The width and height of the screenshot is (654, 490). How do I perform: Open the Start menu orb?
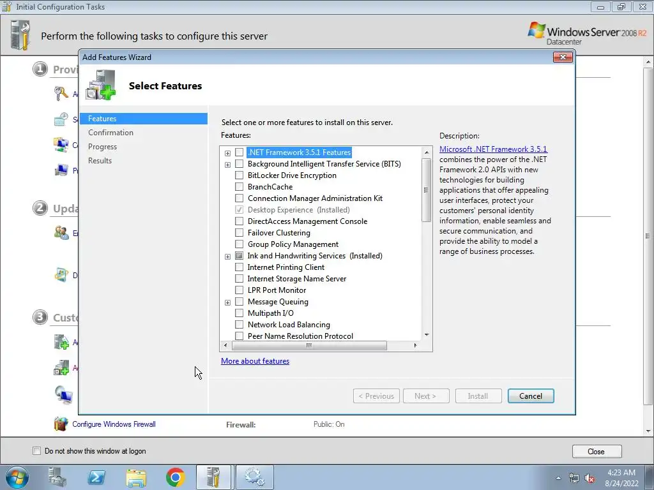(x=17, y=477)
